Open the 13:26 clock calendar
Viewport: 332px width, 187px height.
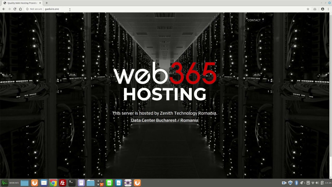click(328, 183)
